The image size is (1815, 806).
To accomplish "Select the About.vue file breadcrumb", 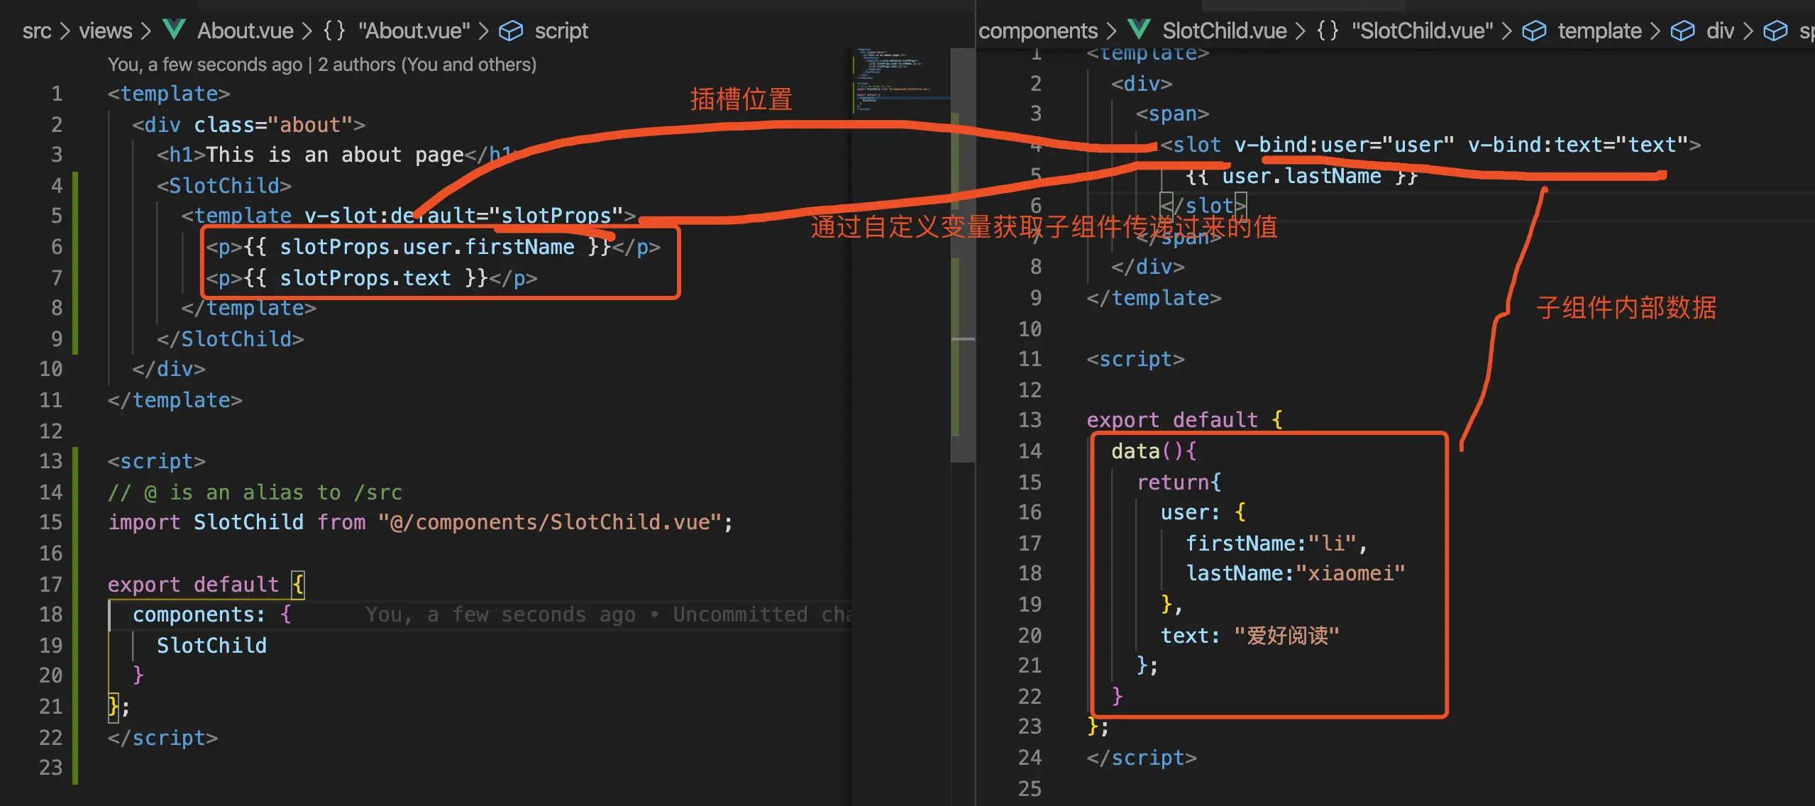I will (245, 31).
